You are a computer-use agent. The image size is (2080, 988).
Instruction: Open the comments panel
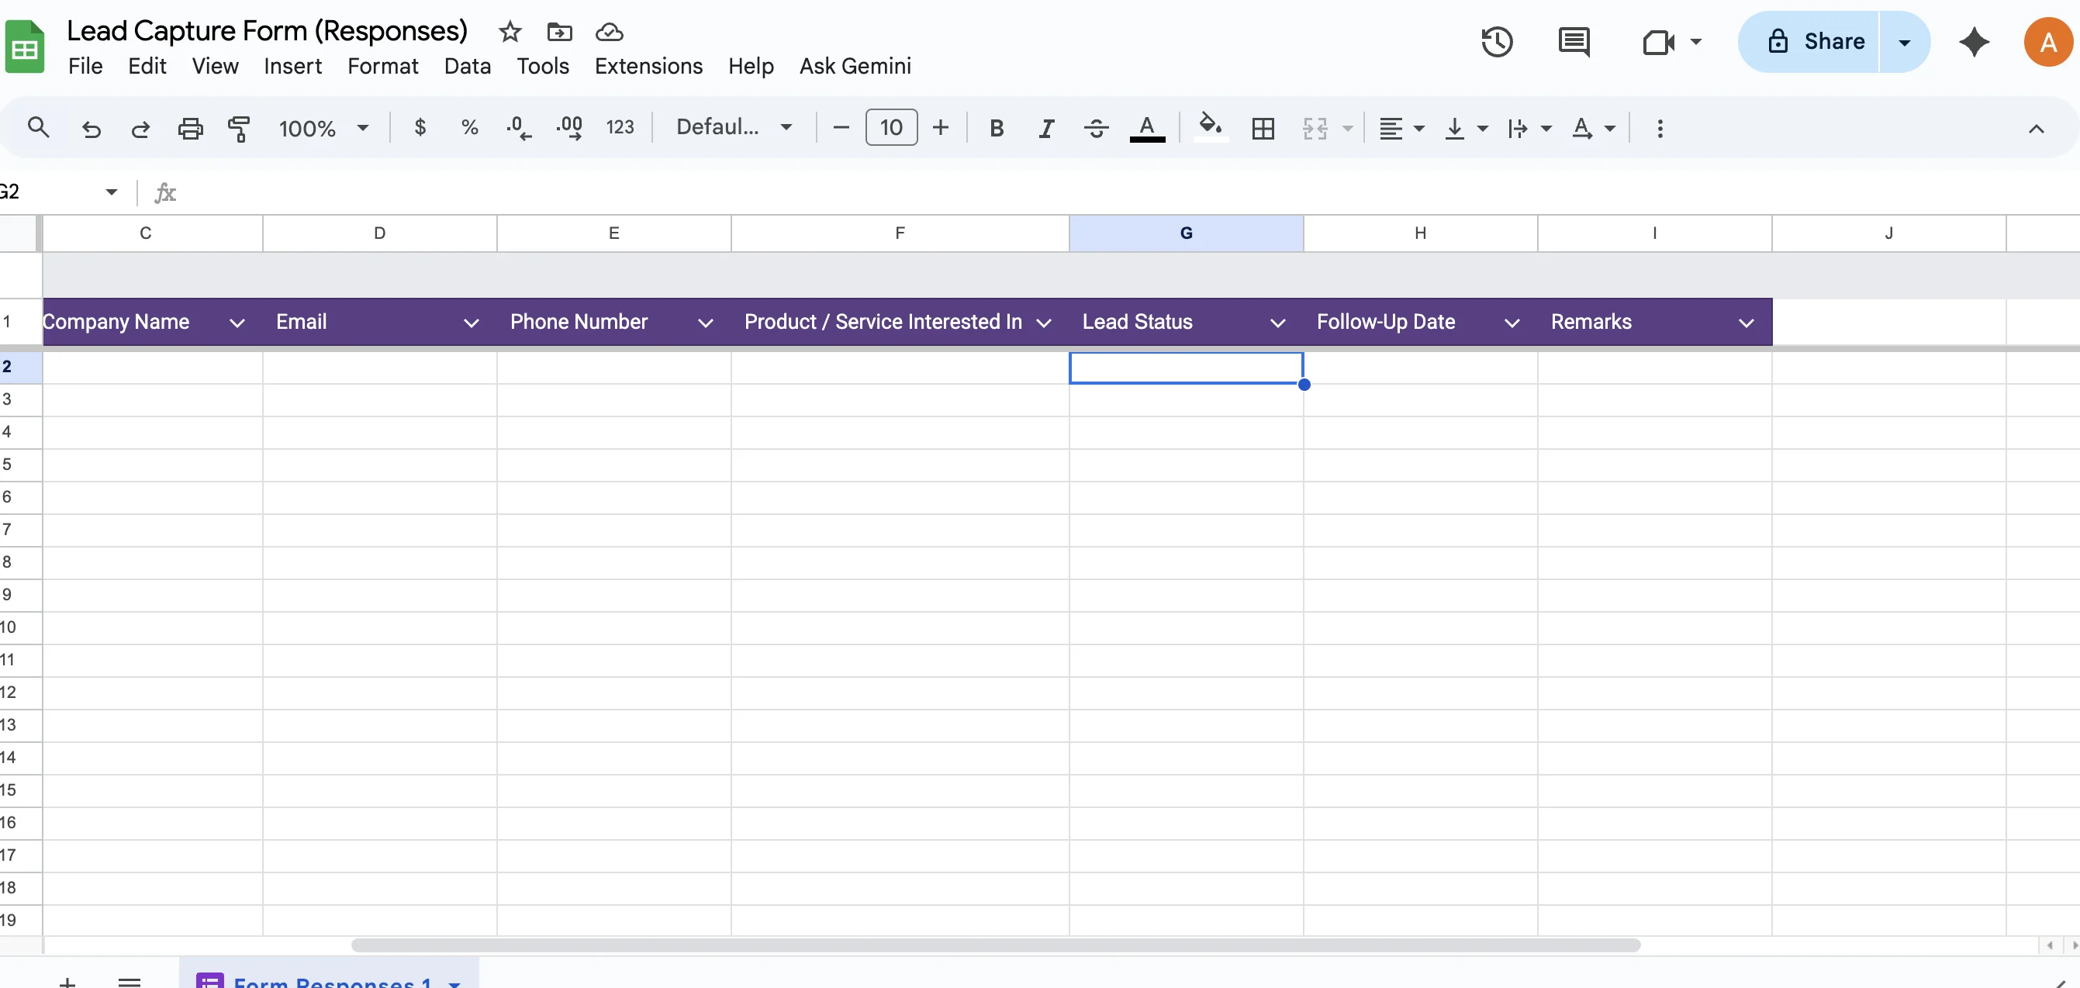click(x=1574, y=42)
